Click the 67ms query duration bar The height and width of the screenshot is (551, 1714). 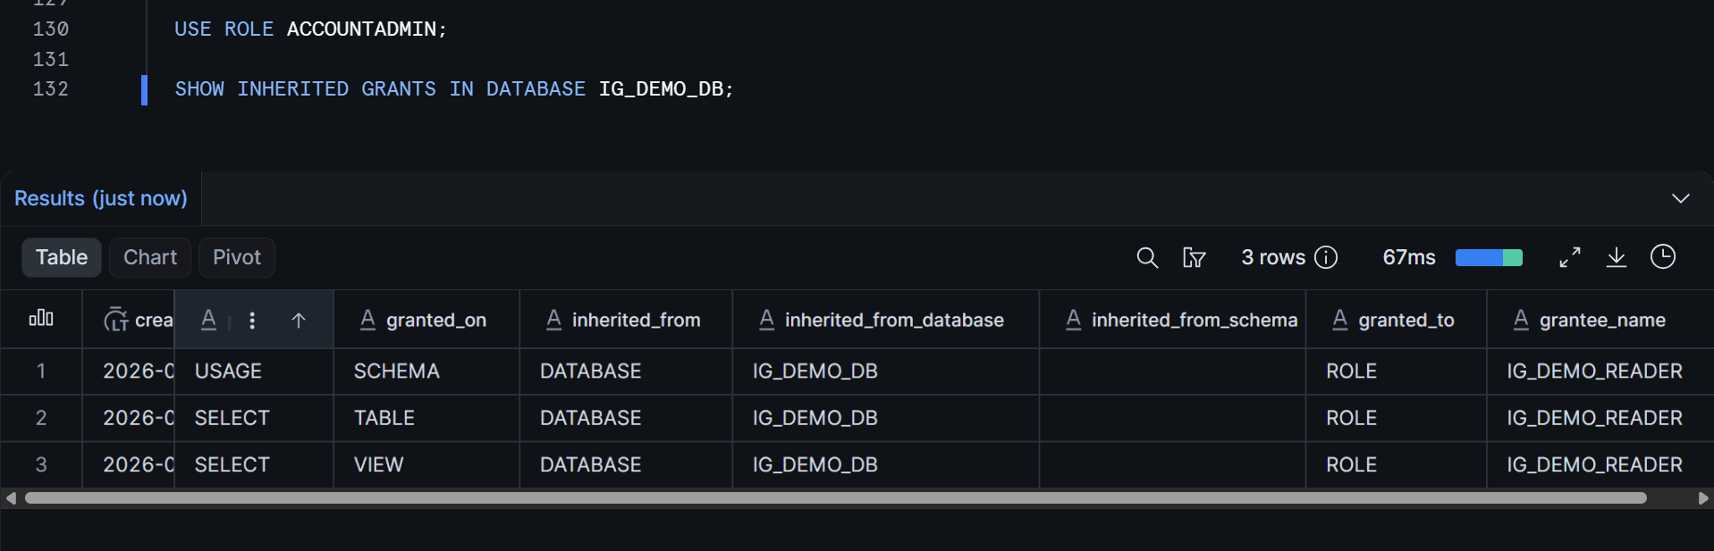tap(1489, 258)
